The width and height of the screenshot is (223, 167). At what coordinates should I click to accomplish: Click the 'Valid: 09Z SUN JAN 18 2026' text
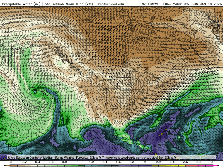click(197, 4)
